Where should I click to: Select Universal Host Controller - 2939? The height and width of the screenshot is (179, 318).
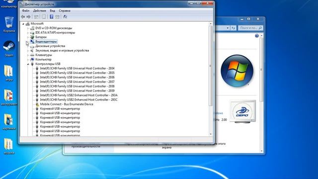point(78,90)
